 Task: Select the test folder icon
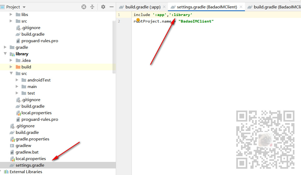point(24,93)
